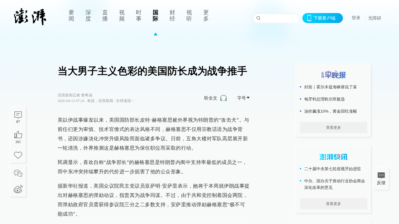Screen dimensions: 399x224
Task: Click the 登录 login link
Action: (x=356, y=18)
